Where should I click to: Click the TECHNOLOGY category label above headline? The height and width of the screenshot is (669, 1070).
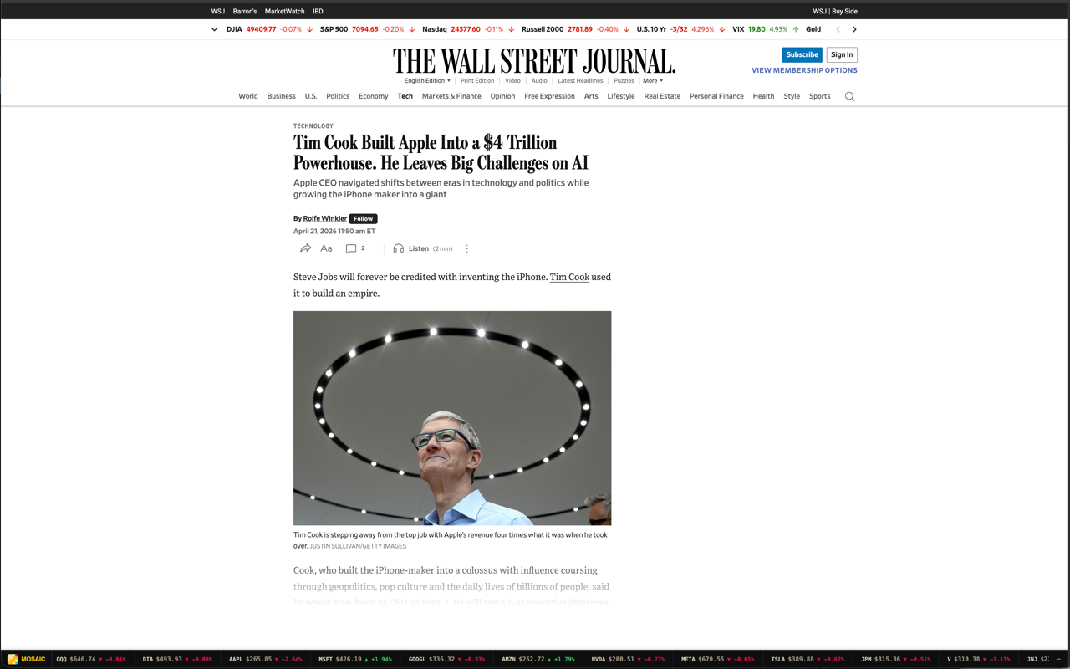[313, 126]
